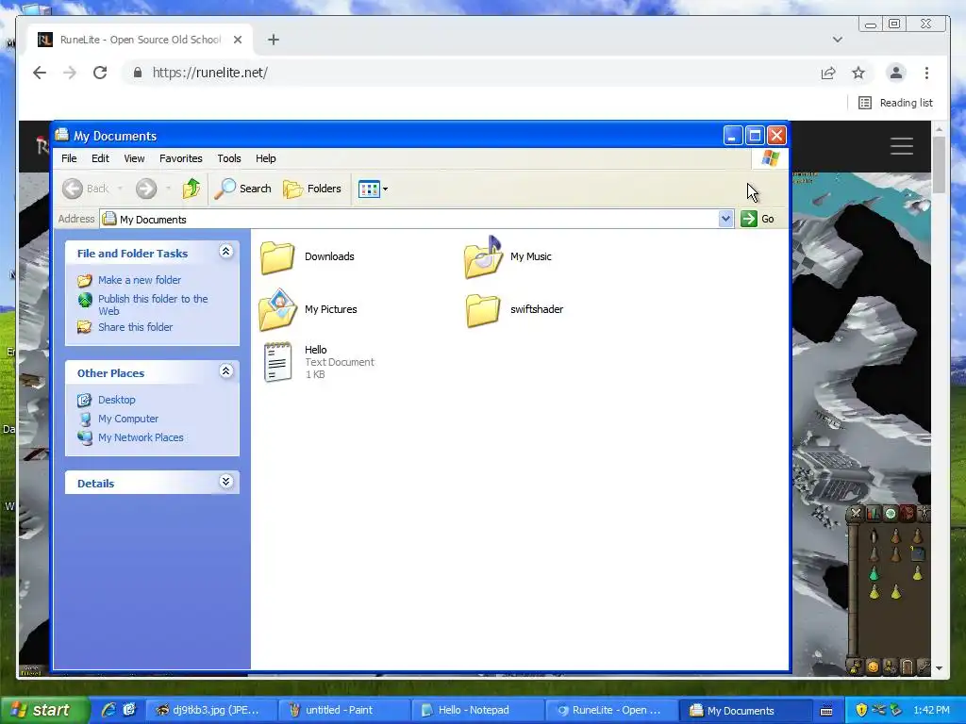Open My Network Places link
This screenshot has height=724, width=966.
click(x=141, y=437)
